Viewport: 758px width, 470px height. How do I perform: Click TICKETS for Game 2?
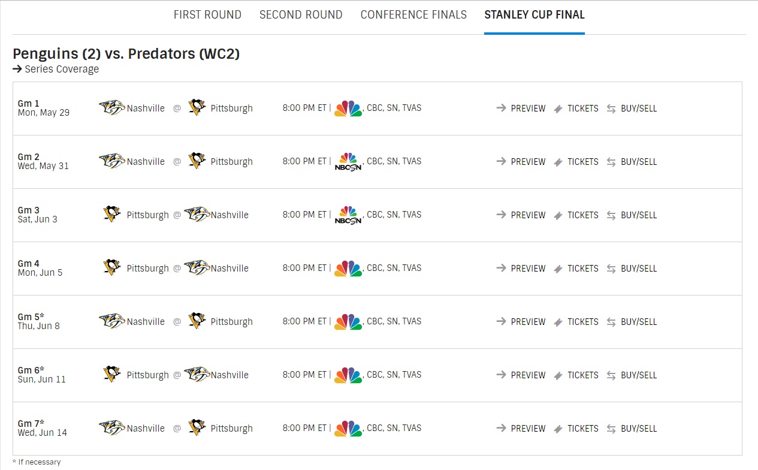[582, 162]
